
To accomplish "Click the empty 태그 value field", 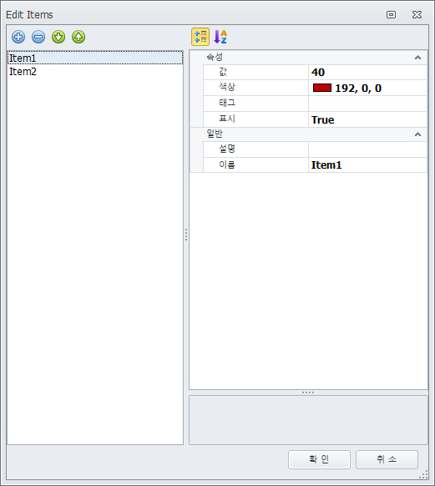I will 367,104.
